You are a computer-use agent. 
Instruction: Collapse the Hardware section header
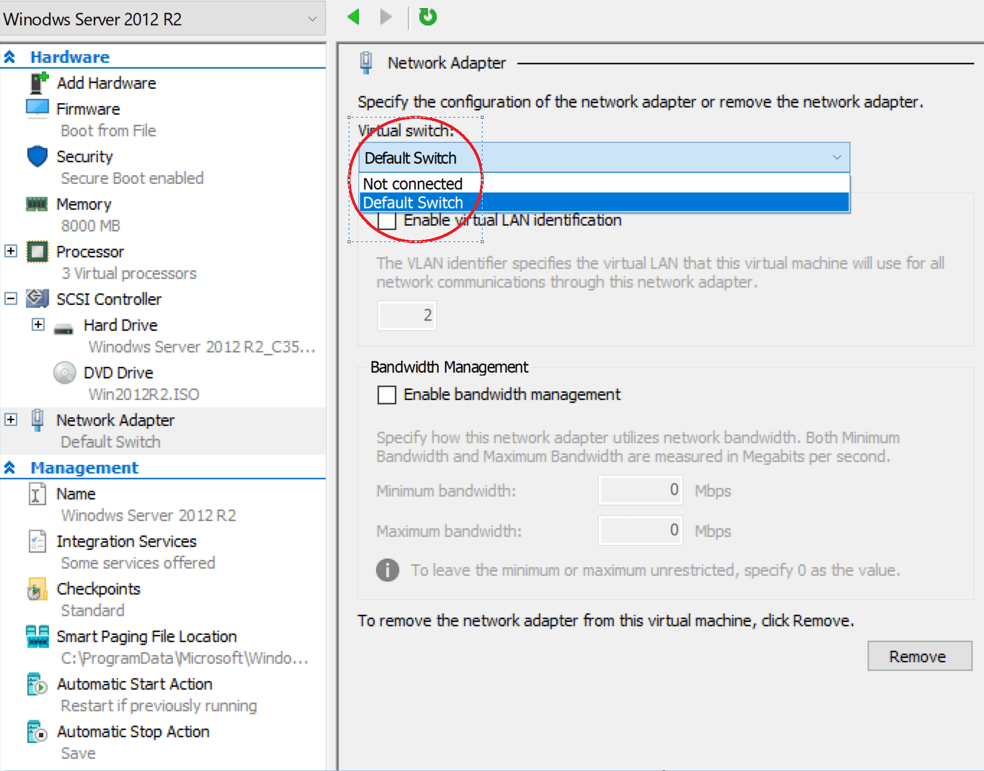coord(9,56)
